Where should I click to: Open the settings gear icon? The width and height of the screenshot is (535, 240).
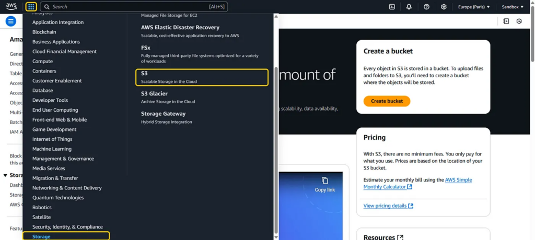[444, 7]
